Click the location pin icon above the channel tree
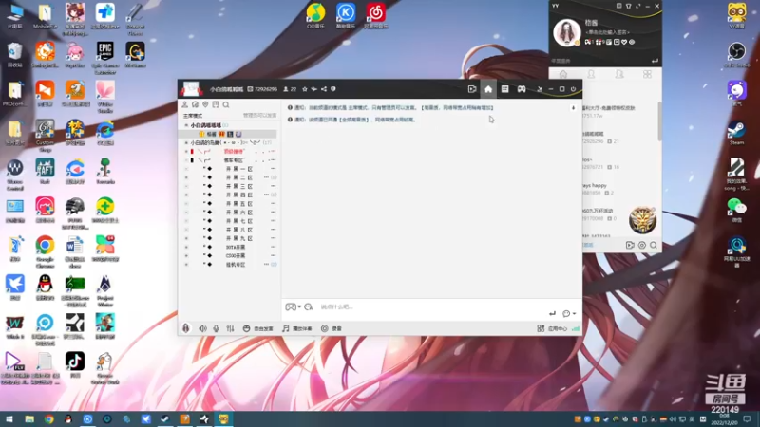760x427 pixels. pyautogui.click(x=205, y=104)
